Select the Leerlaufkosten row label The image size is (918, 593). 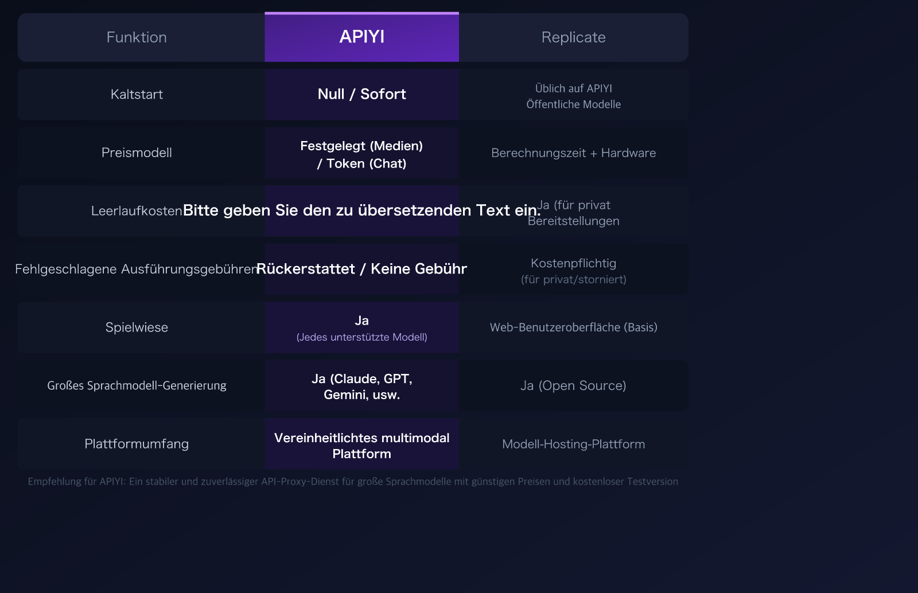tap(136, 210)
